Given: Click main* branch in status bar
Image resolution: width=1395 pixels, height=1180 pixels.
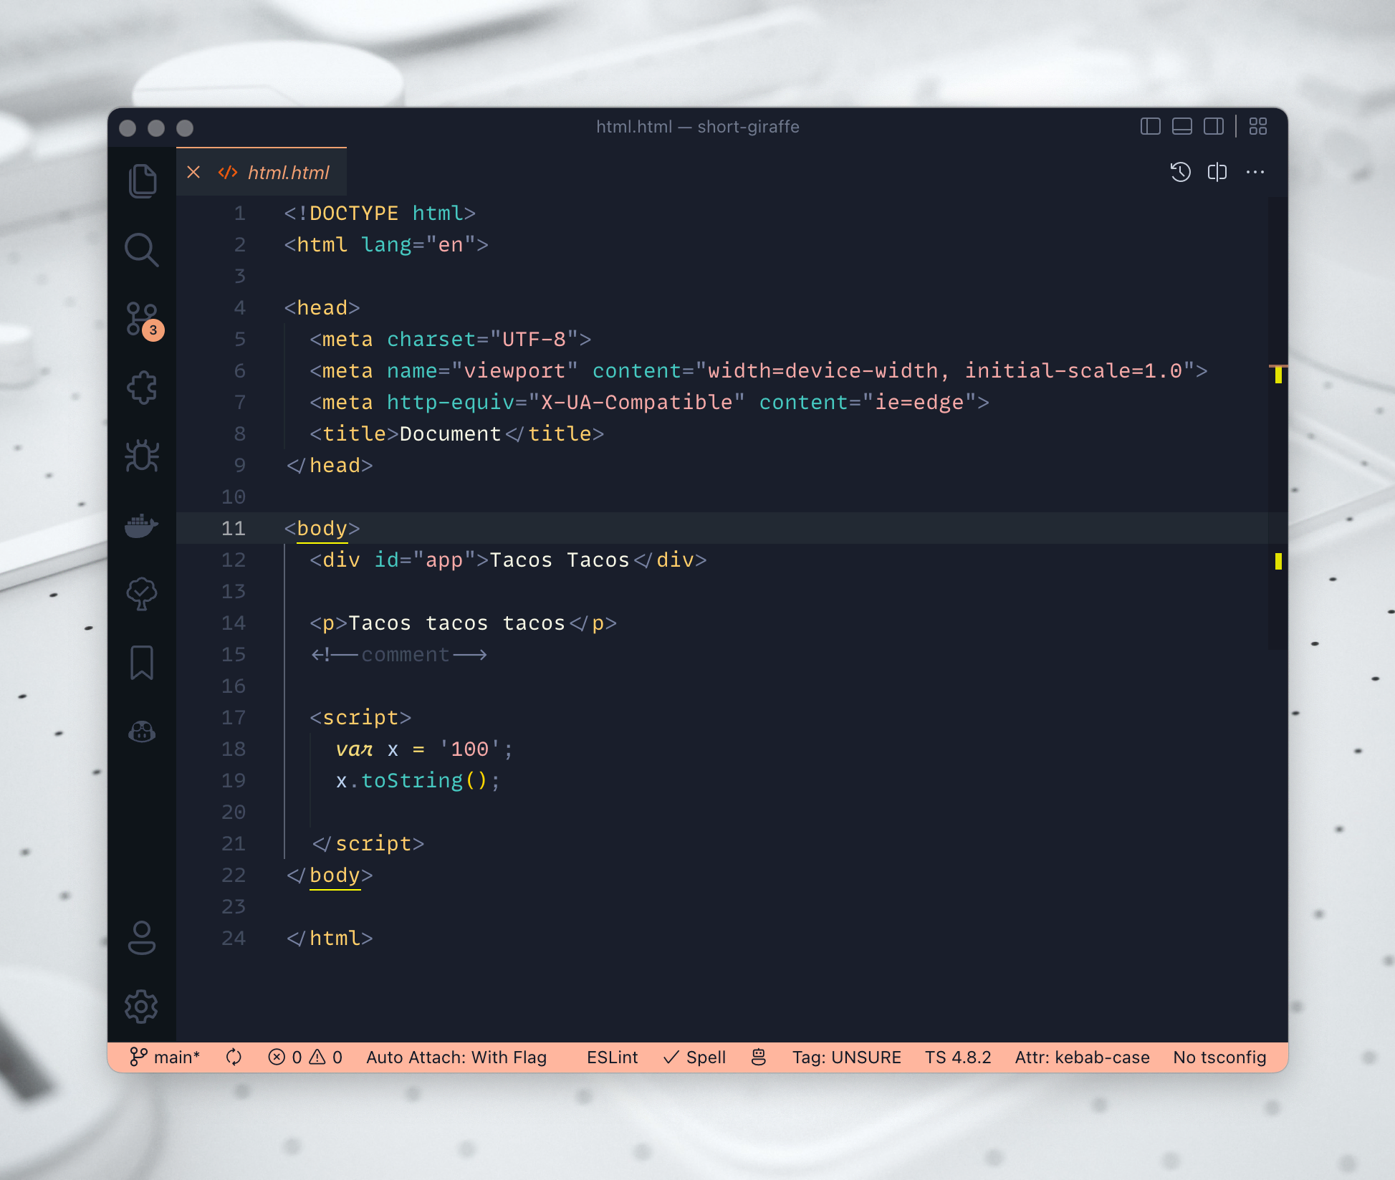Looking at the screenshot, I should 166,1057.
